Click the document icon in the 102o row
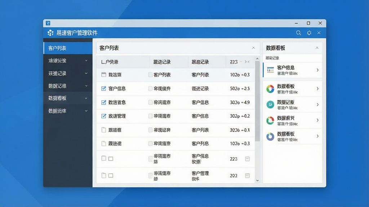Viewport: 369px width, 207px height. [x=103, y=143]
